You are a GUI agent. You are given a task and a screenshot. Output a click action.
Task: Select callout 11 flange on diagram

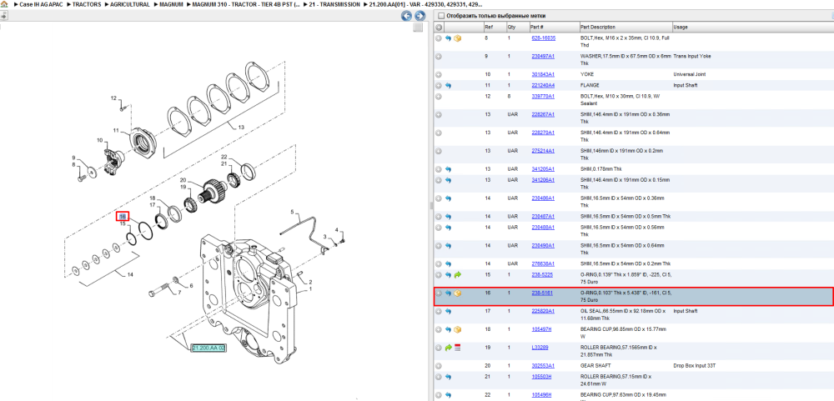115,130
